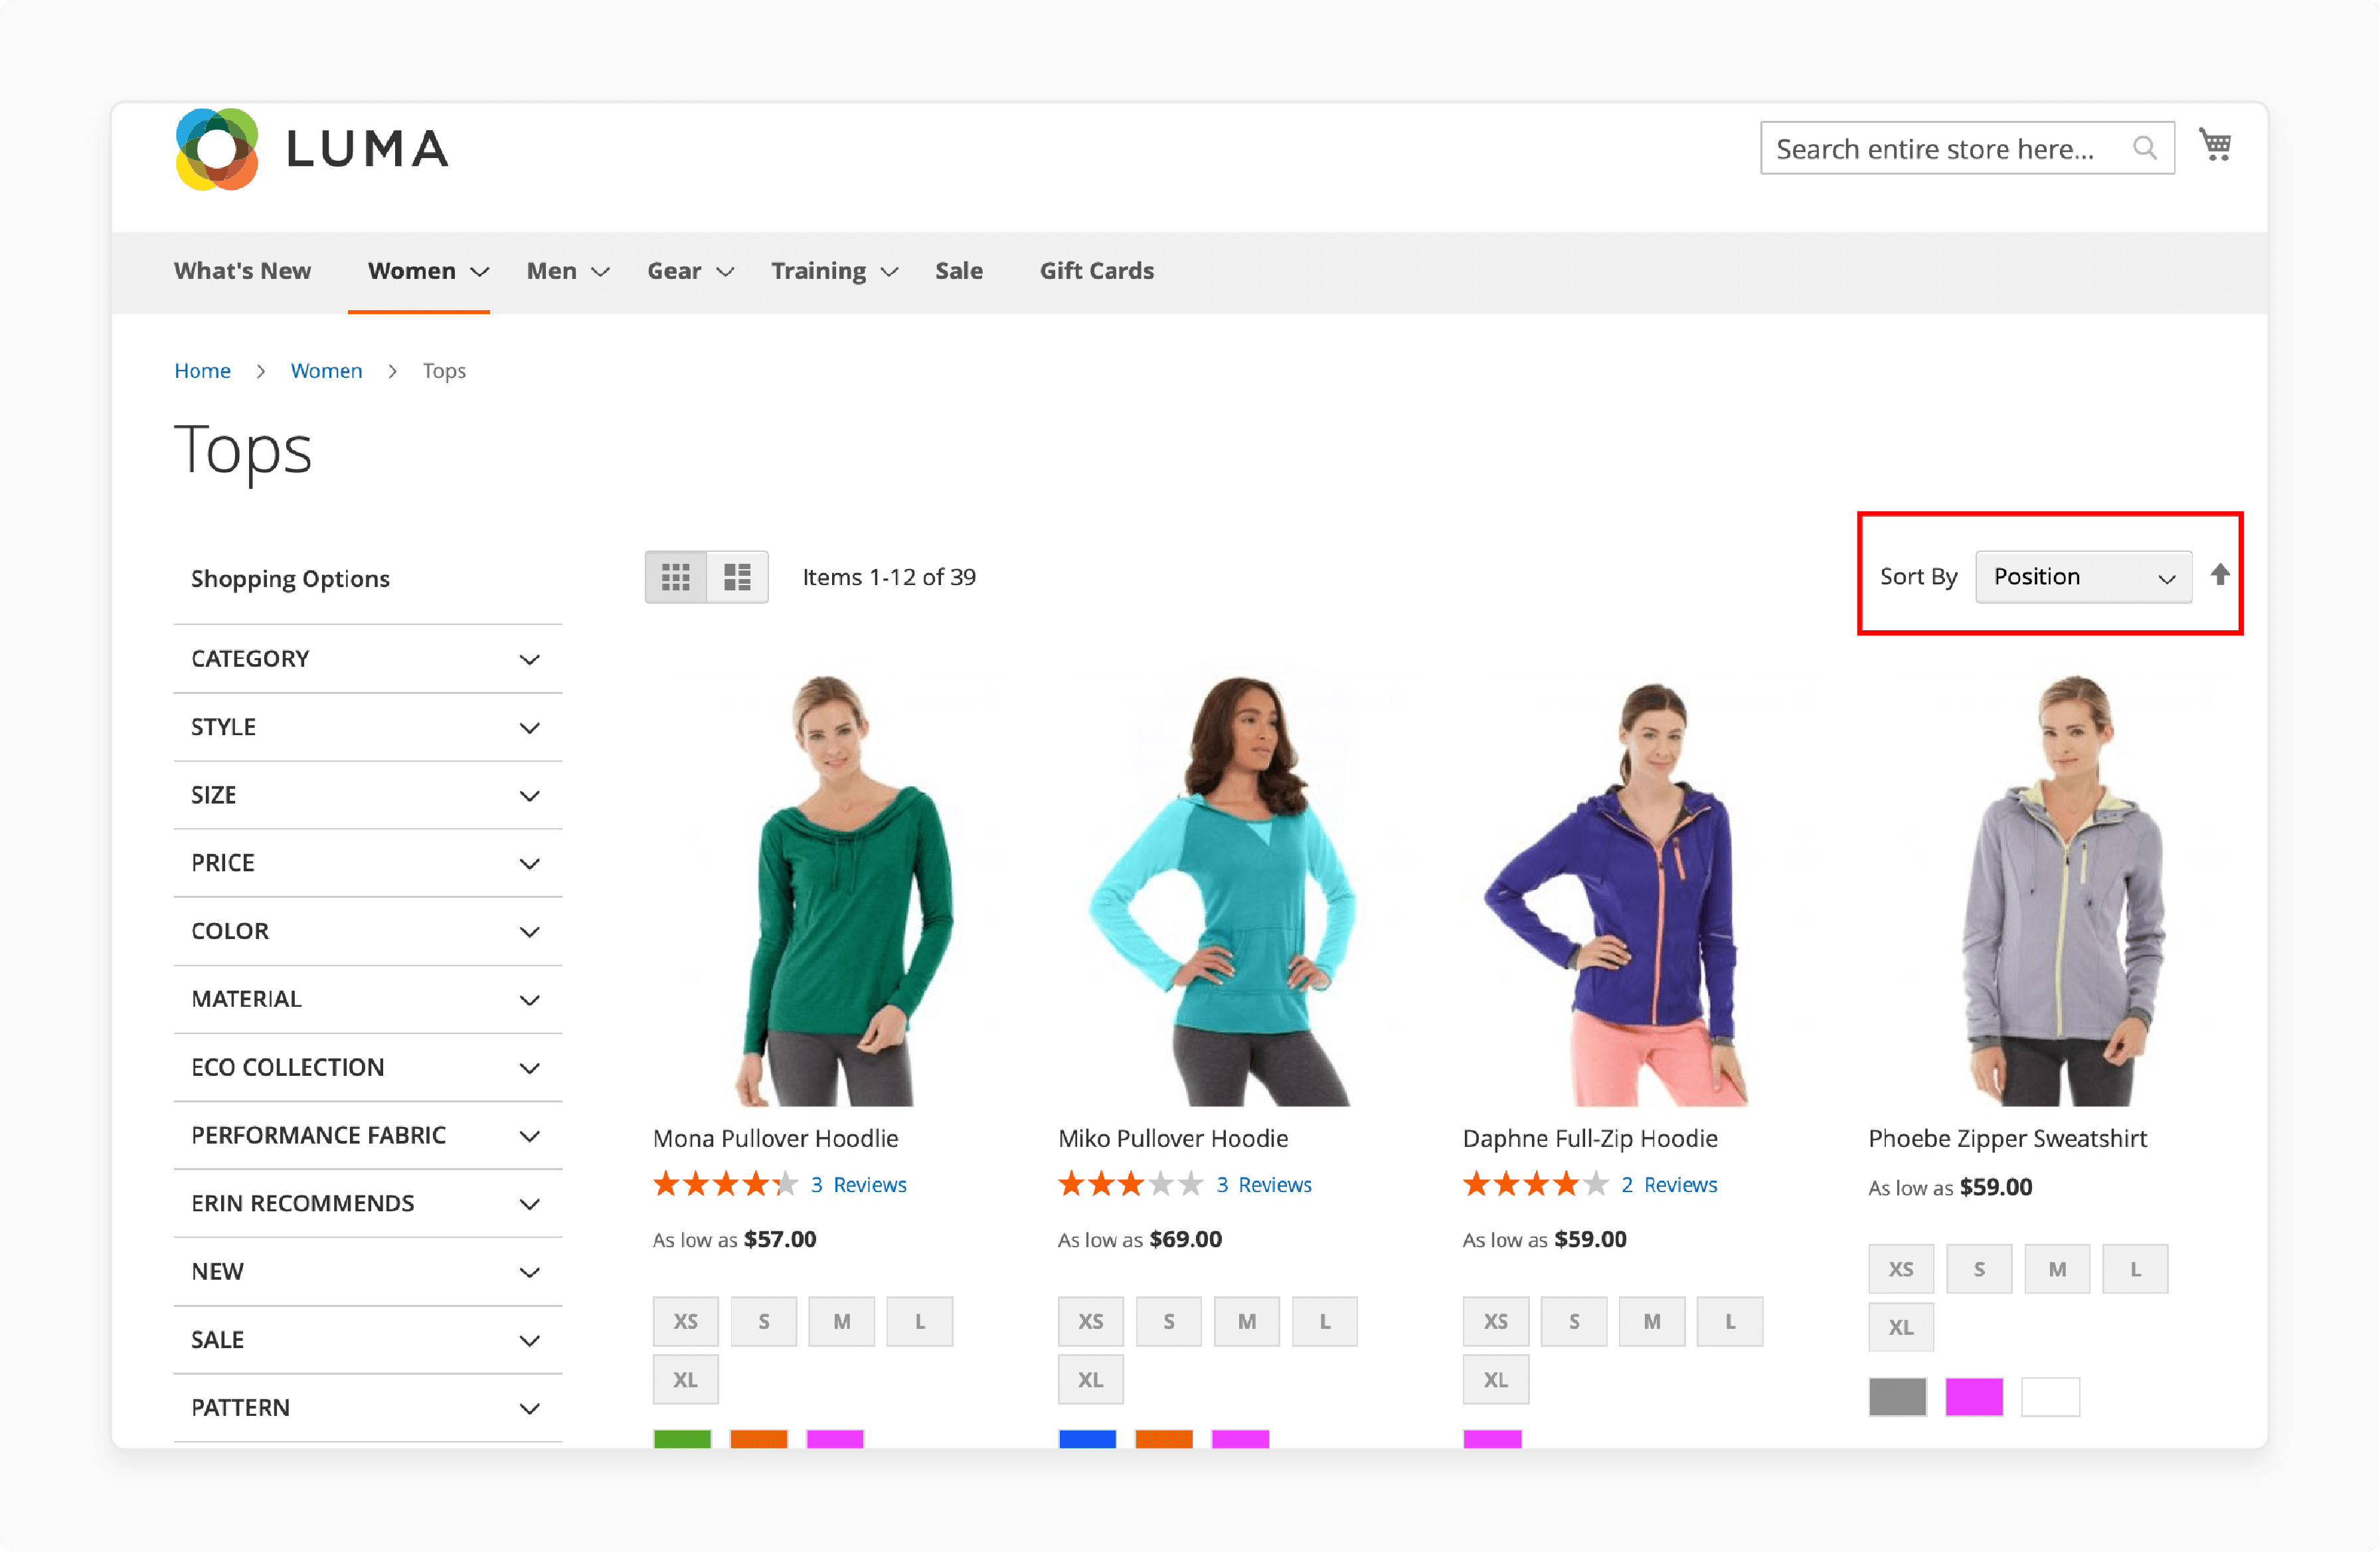
Task: Click inside the store search field
Action: pos(1967,148)
